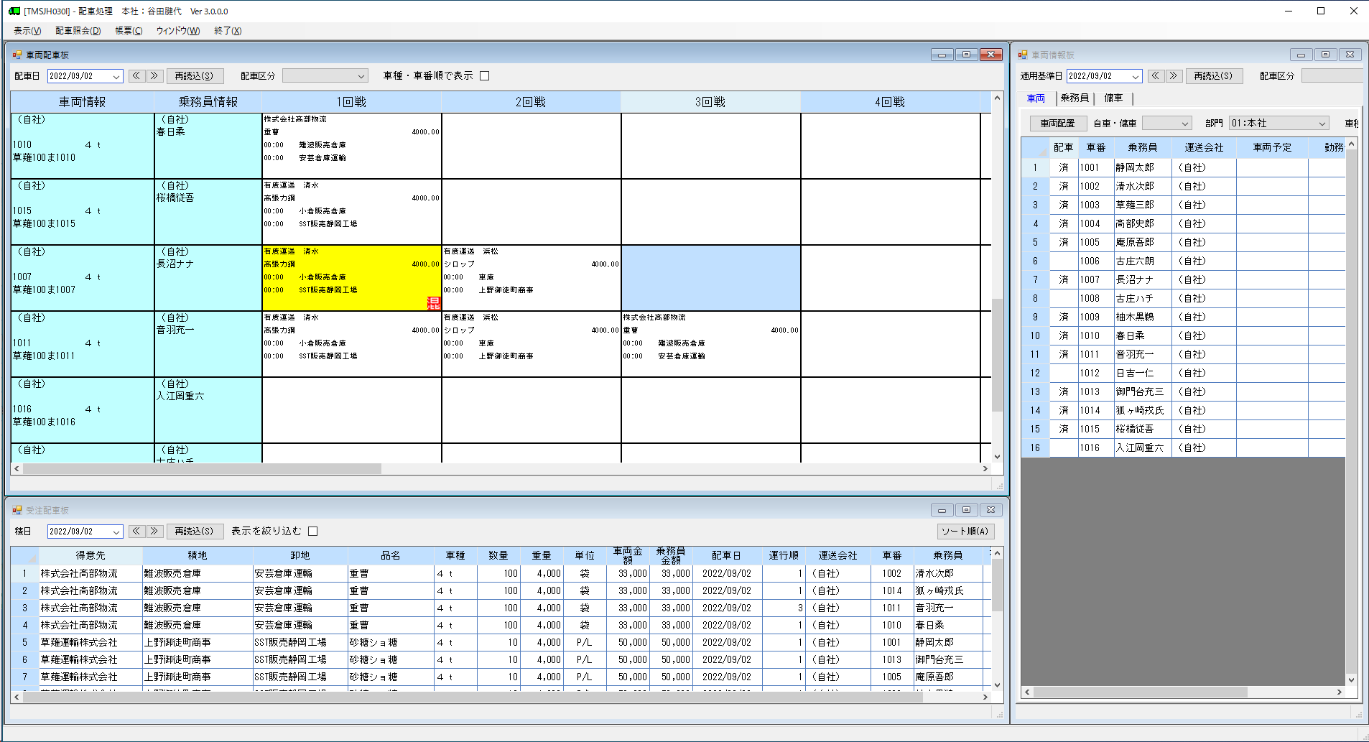Click next day arrow in 車両配車板
The width and height of the screenshot is (1369, 742).
(x=154, y=75)
